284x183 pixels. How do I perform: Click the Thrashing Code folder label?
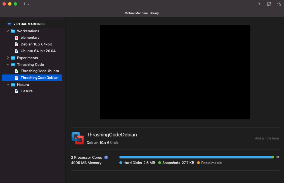click(30, 64)
